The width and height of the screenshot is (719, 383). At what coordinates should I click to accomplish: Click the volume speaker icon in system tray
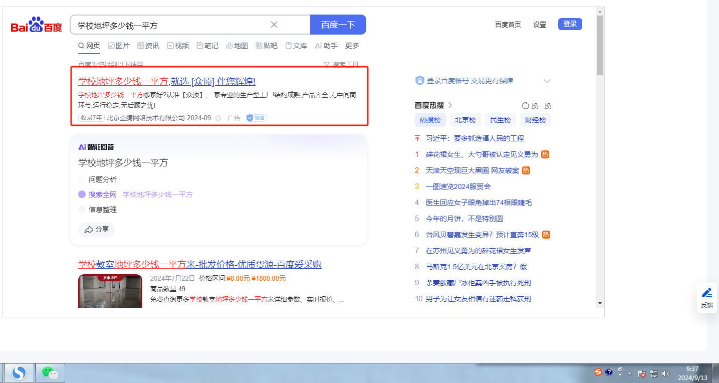pyautogui.click(x=665, y=373)
